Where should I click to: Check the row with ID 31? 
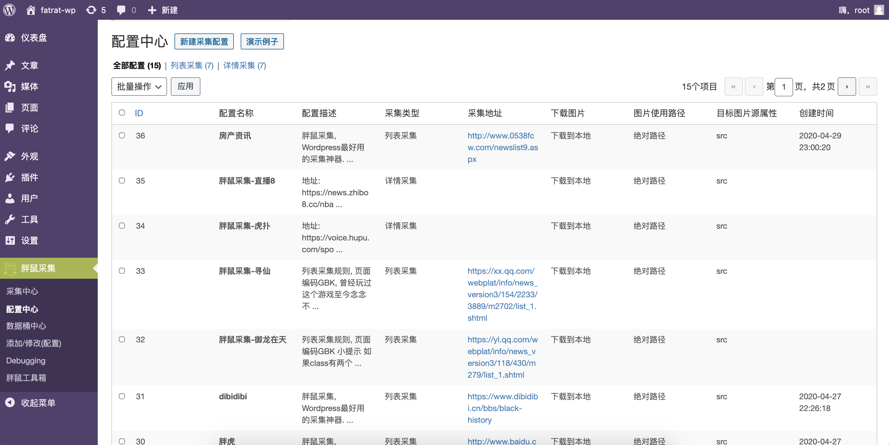(x=122, y=396)
